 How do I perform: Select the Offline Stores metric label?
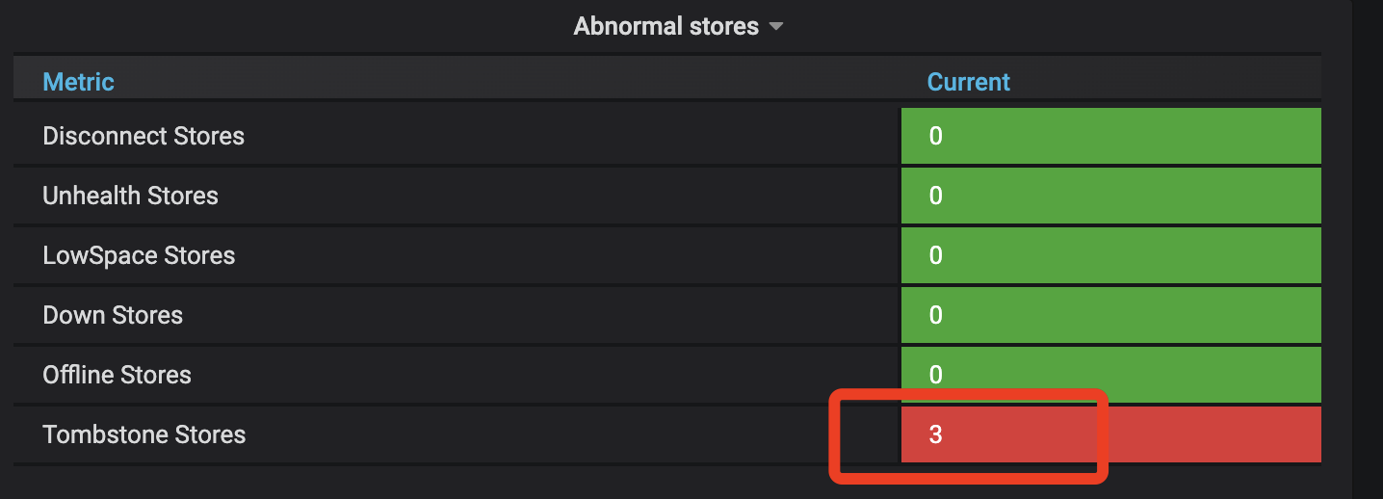click(117, 375)
